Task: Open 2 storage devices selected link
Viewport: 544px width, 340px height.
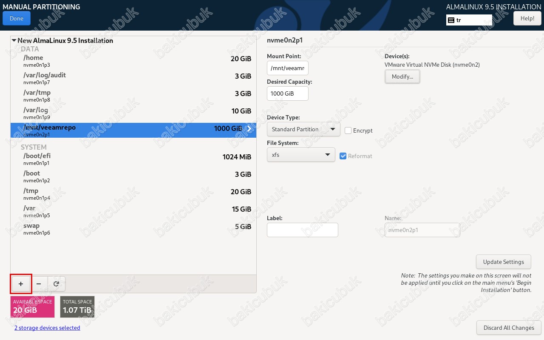Action: [x=47, y=328]
